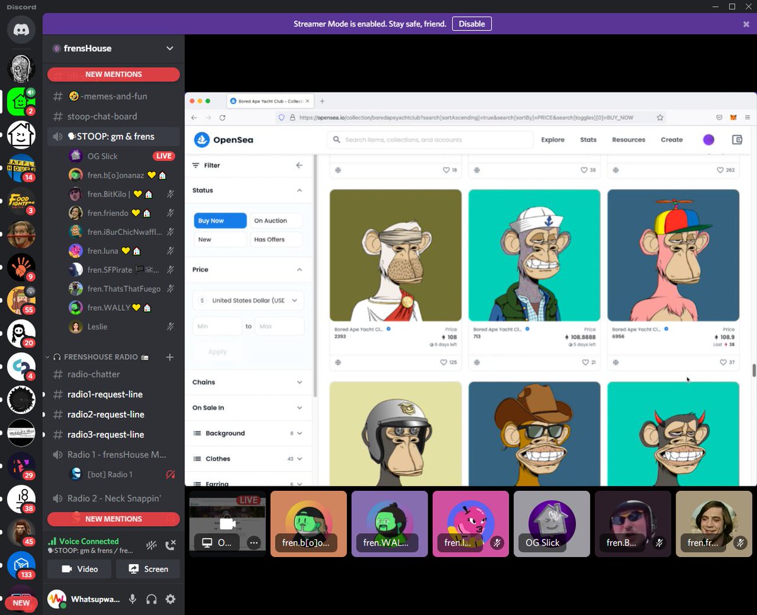Turn on Video in voice panel
Screen dimensions: 757x615
(79, 569)
